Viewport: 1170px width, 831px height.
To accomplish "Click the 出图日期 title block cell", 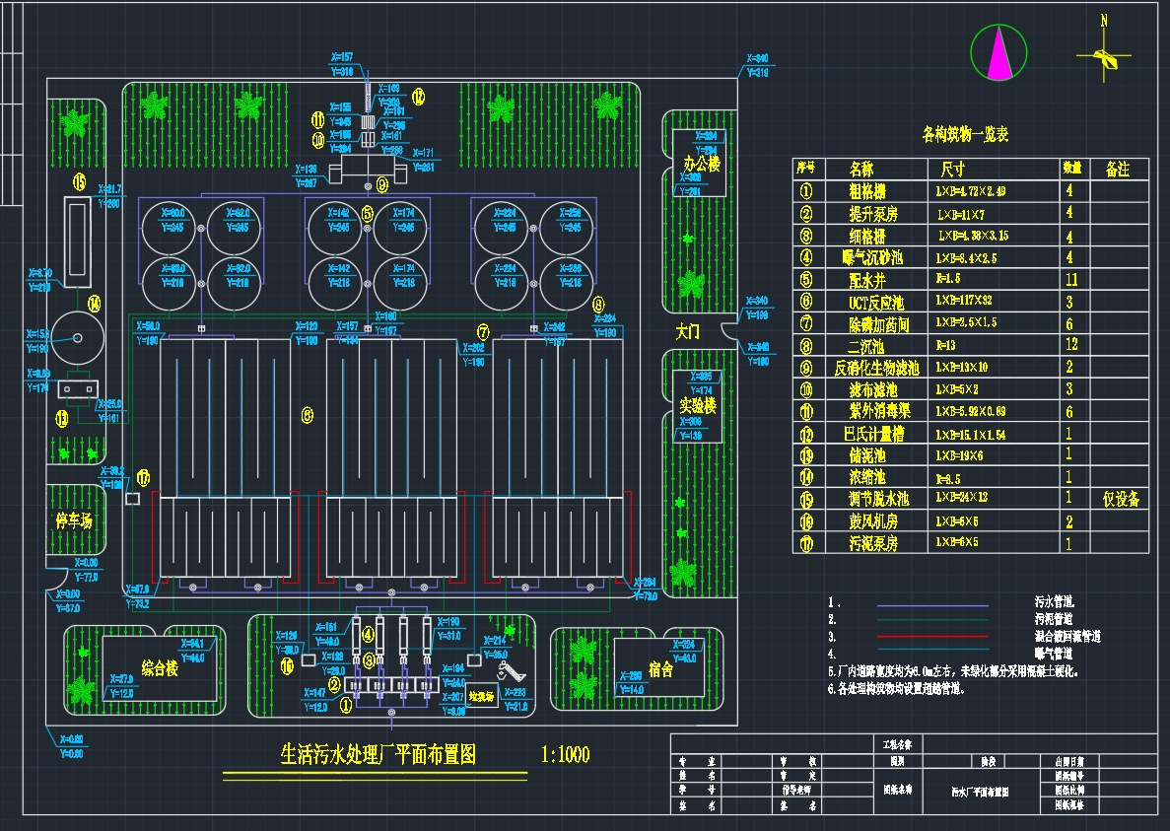I will pos(1069,762).
